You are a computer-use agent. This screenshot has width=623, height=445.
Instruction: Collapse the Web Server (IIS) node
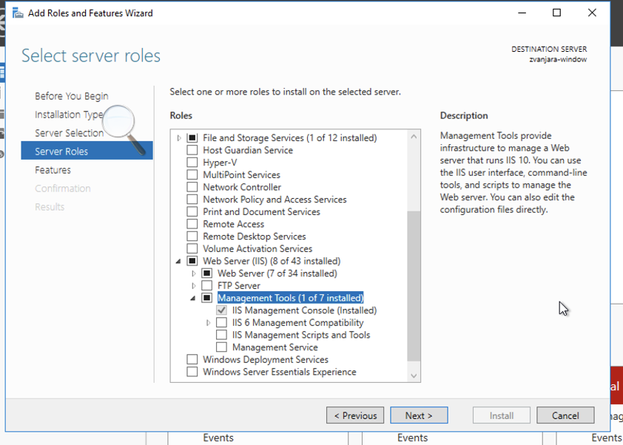tap(179, 262)
